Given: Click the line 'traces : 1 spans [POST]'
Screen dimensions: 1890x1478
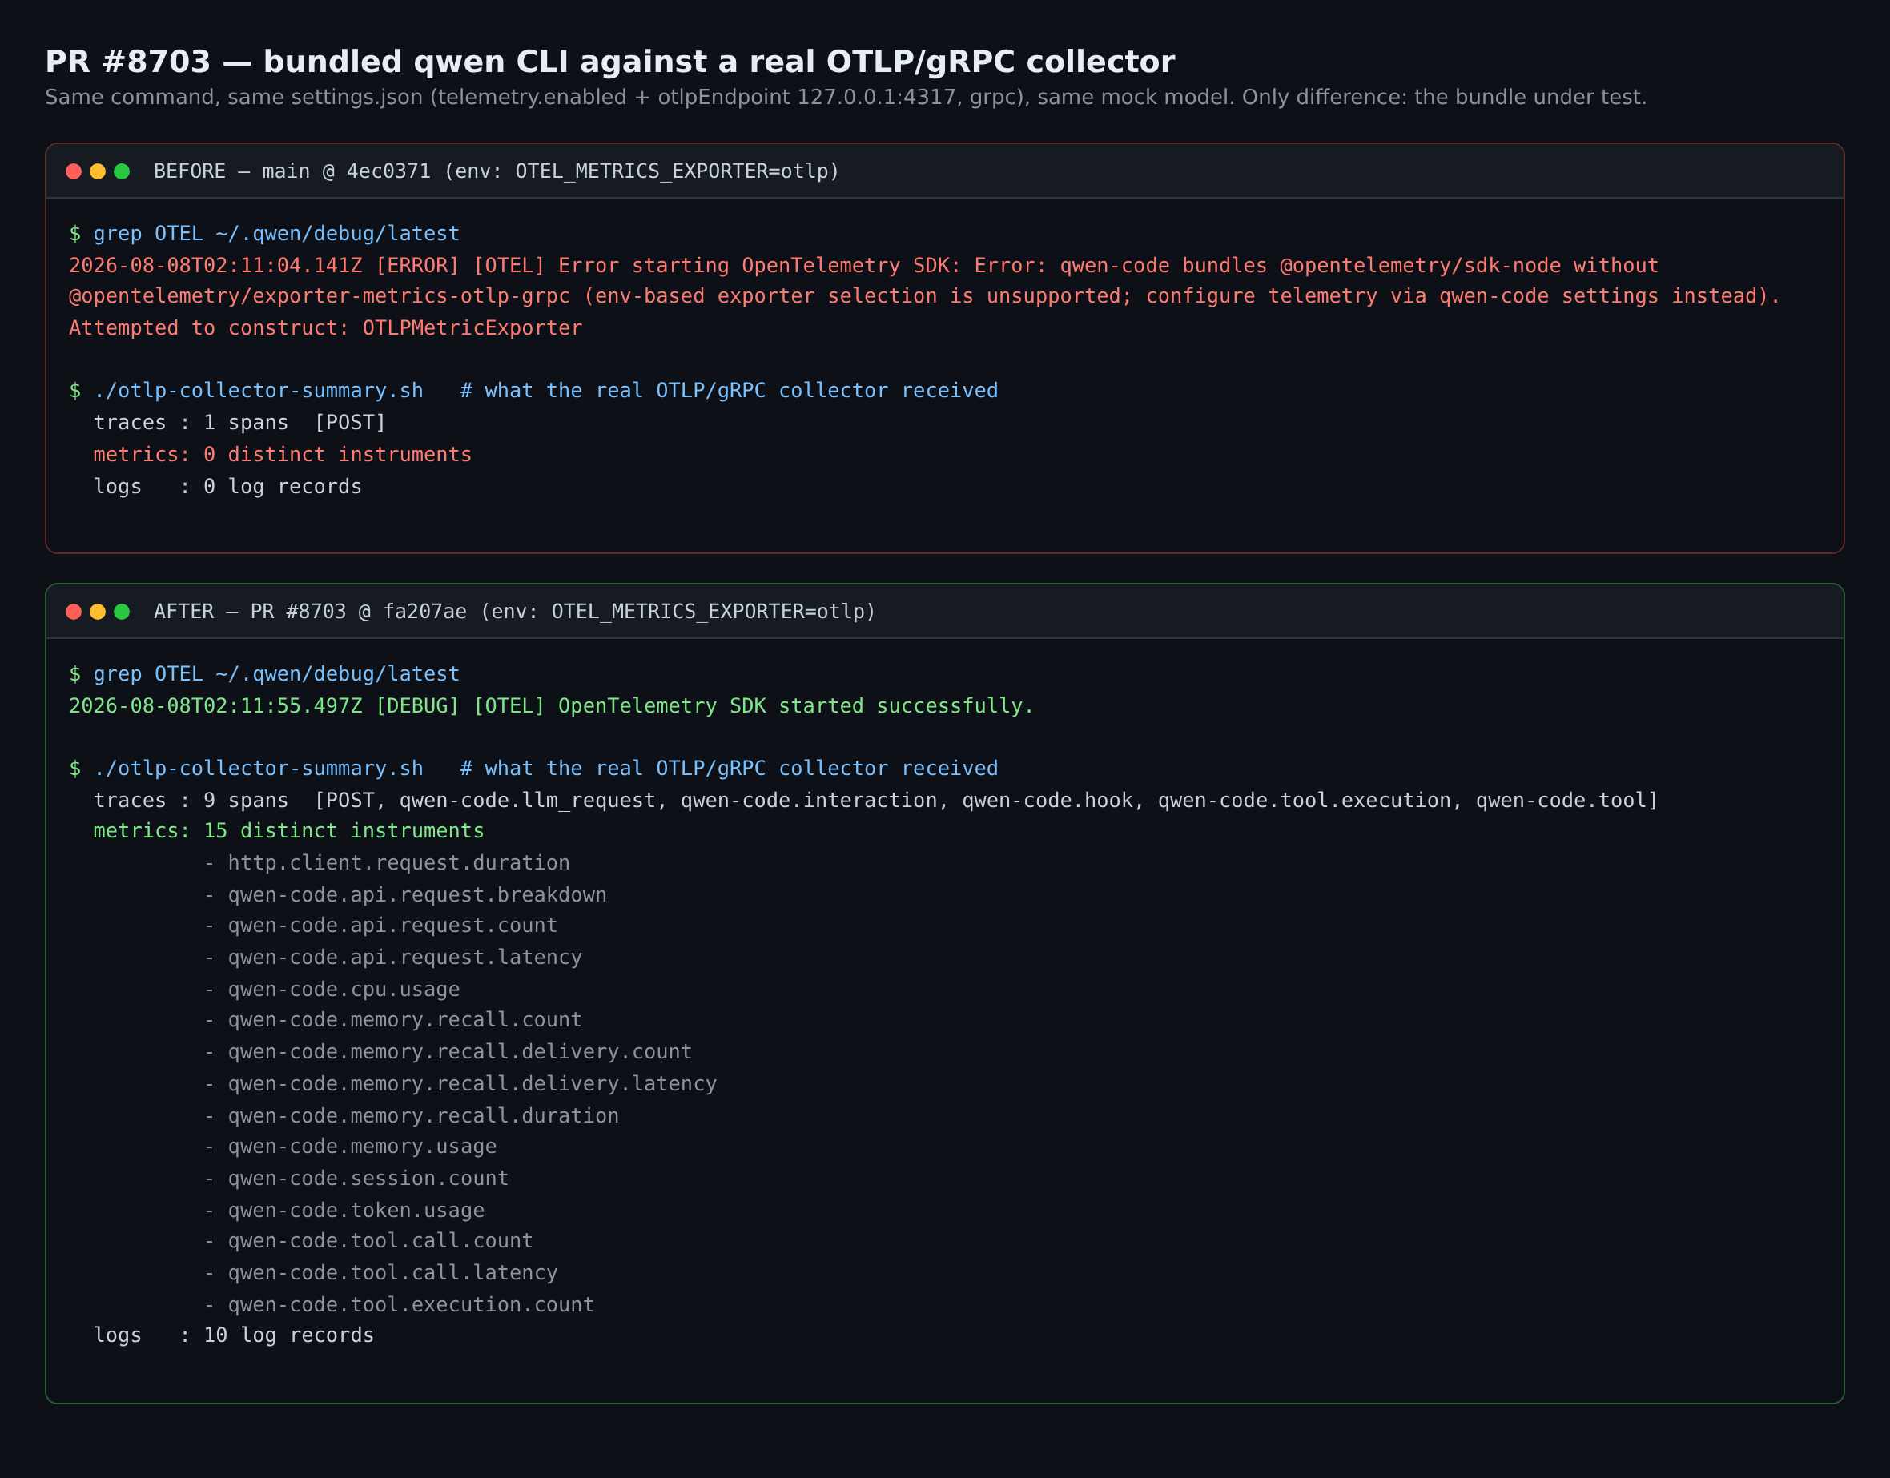Looking at the screenshot, I should [x=239, y=422].
